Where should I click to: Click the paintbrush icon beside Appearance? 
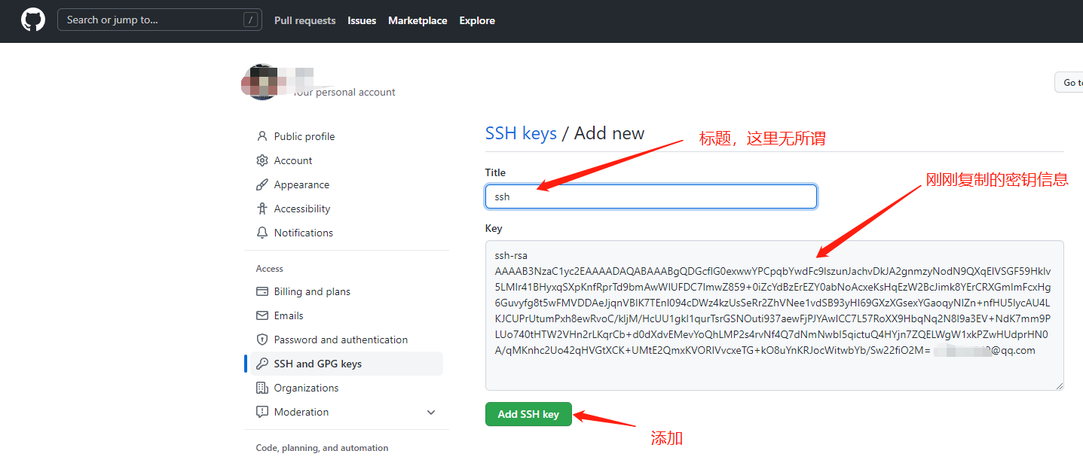262,184
